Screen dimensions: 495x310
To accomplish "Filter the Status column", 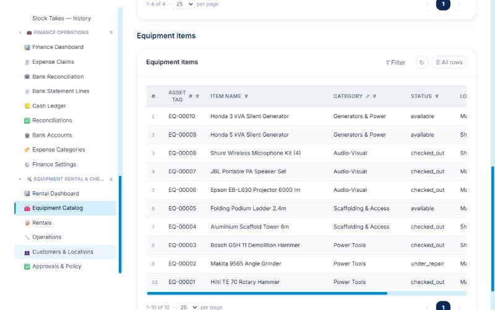I will (x=437, y=97).
